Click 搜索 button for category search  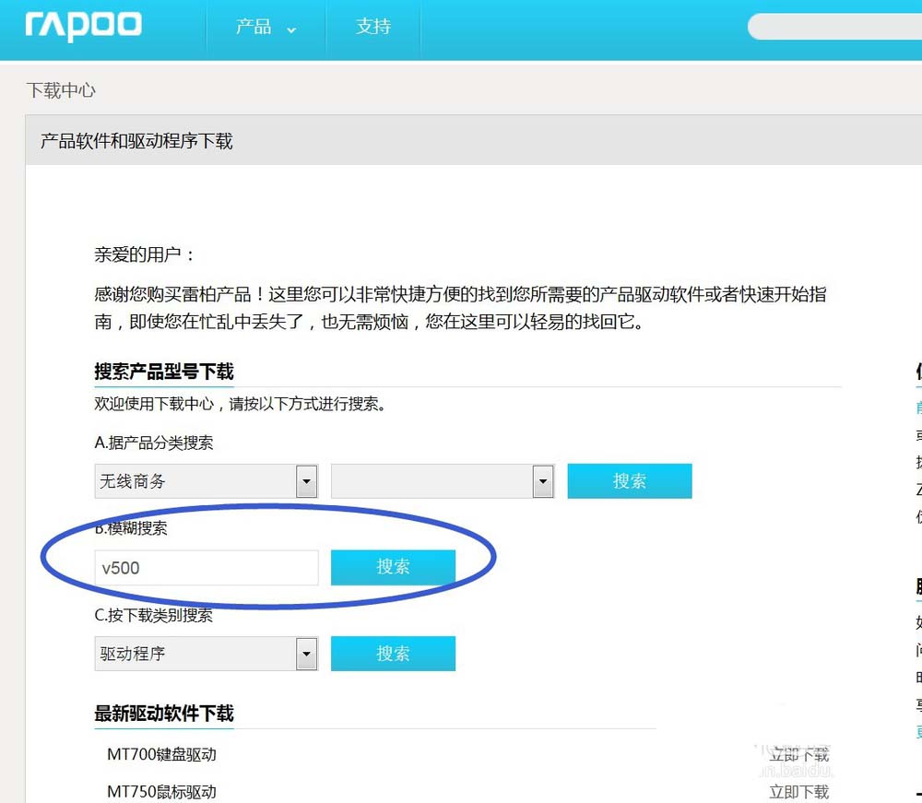tap(629, 481)
